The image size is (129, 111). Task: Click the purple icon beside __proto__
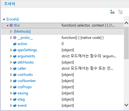click(x=15, y=38)
